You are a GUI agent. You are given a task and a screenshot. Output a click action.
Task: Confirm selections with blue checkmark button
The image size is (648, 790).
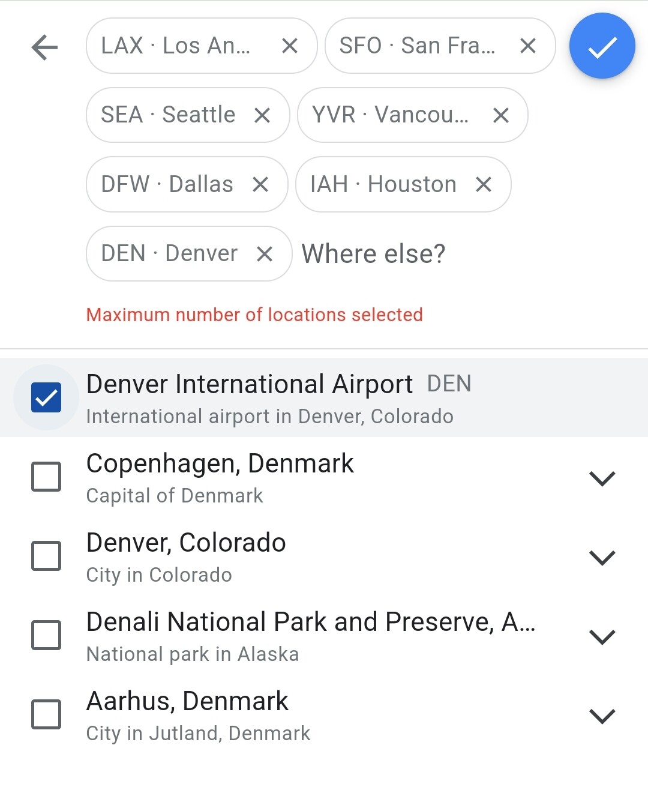(x=602, y=46)
